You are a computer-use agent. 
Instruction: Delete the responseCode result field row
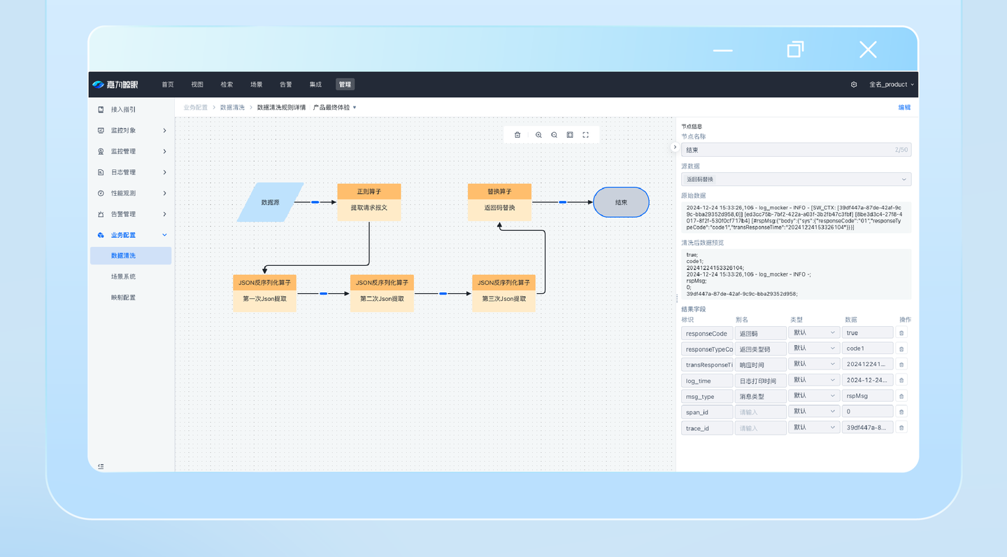tap(901, 333)
